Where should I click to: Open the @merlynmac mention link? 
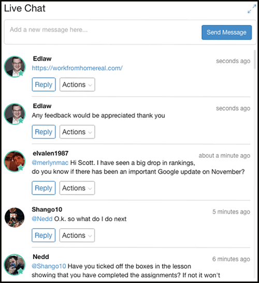pos(50,163)
